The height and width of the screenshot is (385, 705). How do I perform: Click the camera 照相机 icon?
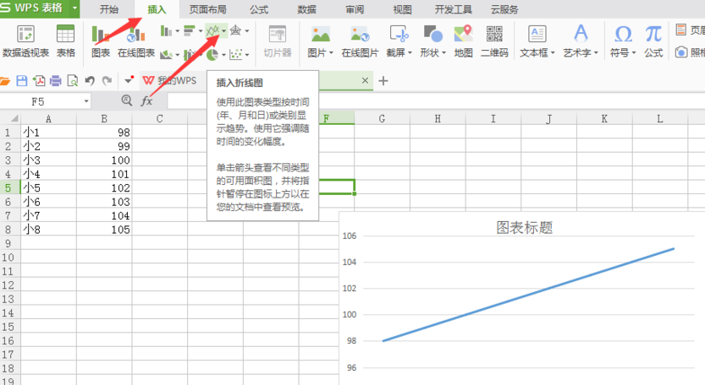(681, 52)
